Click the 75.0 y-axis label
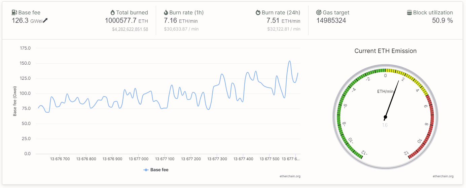 pos(26,109)
